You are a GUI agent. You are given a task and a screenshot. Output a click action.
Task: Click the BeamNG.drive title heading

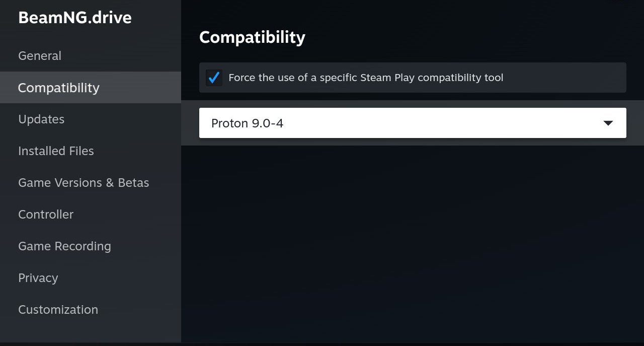pos(75,17)
